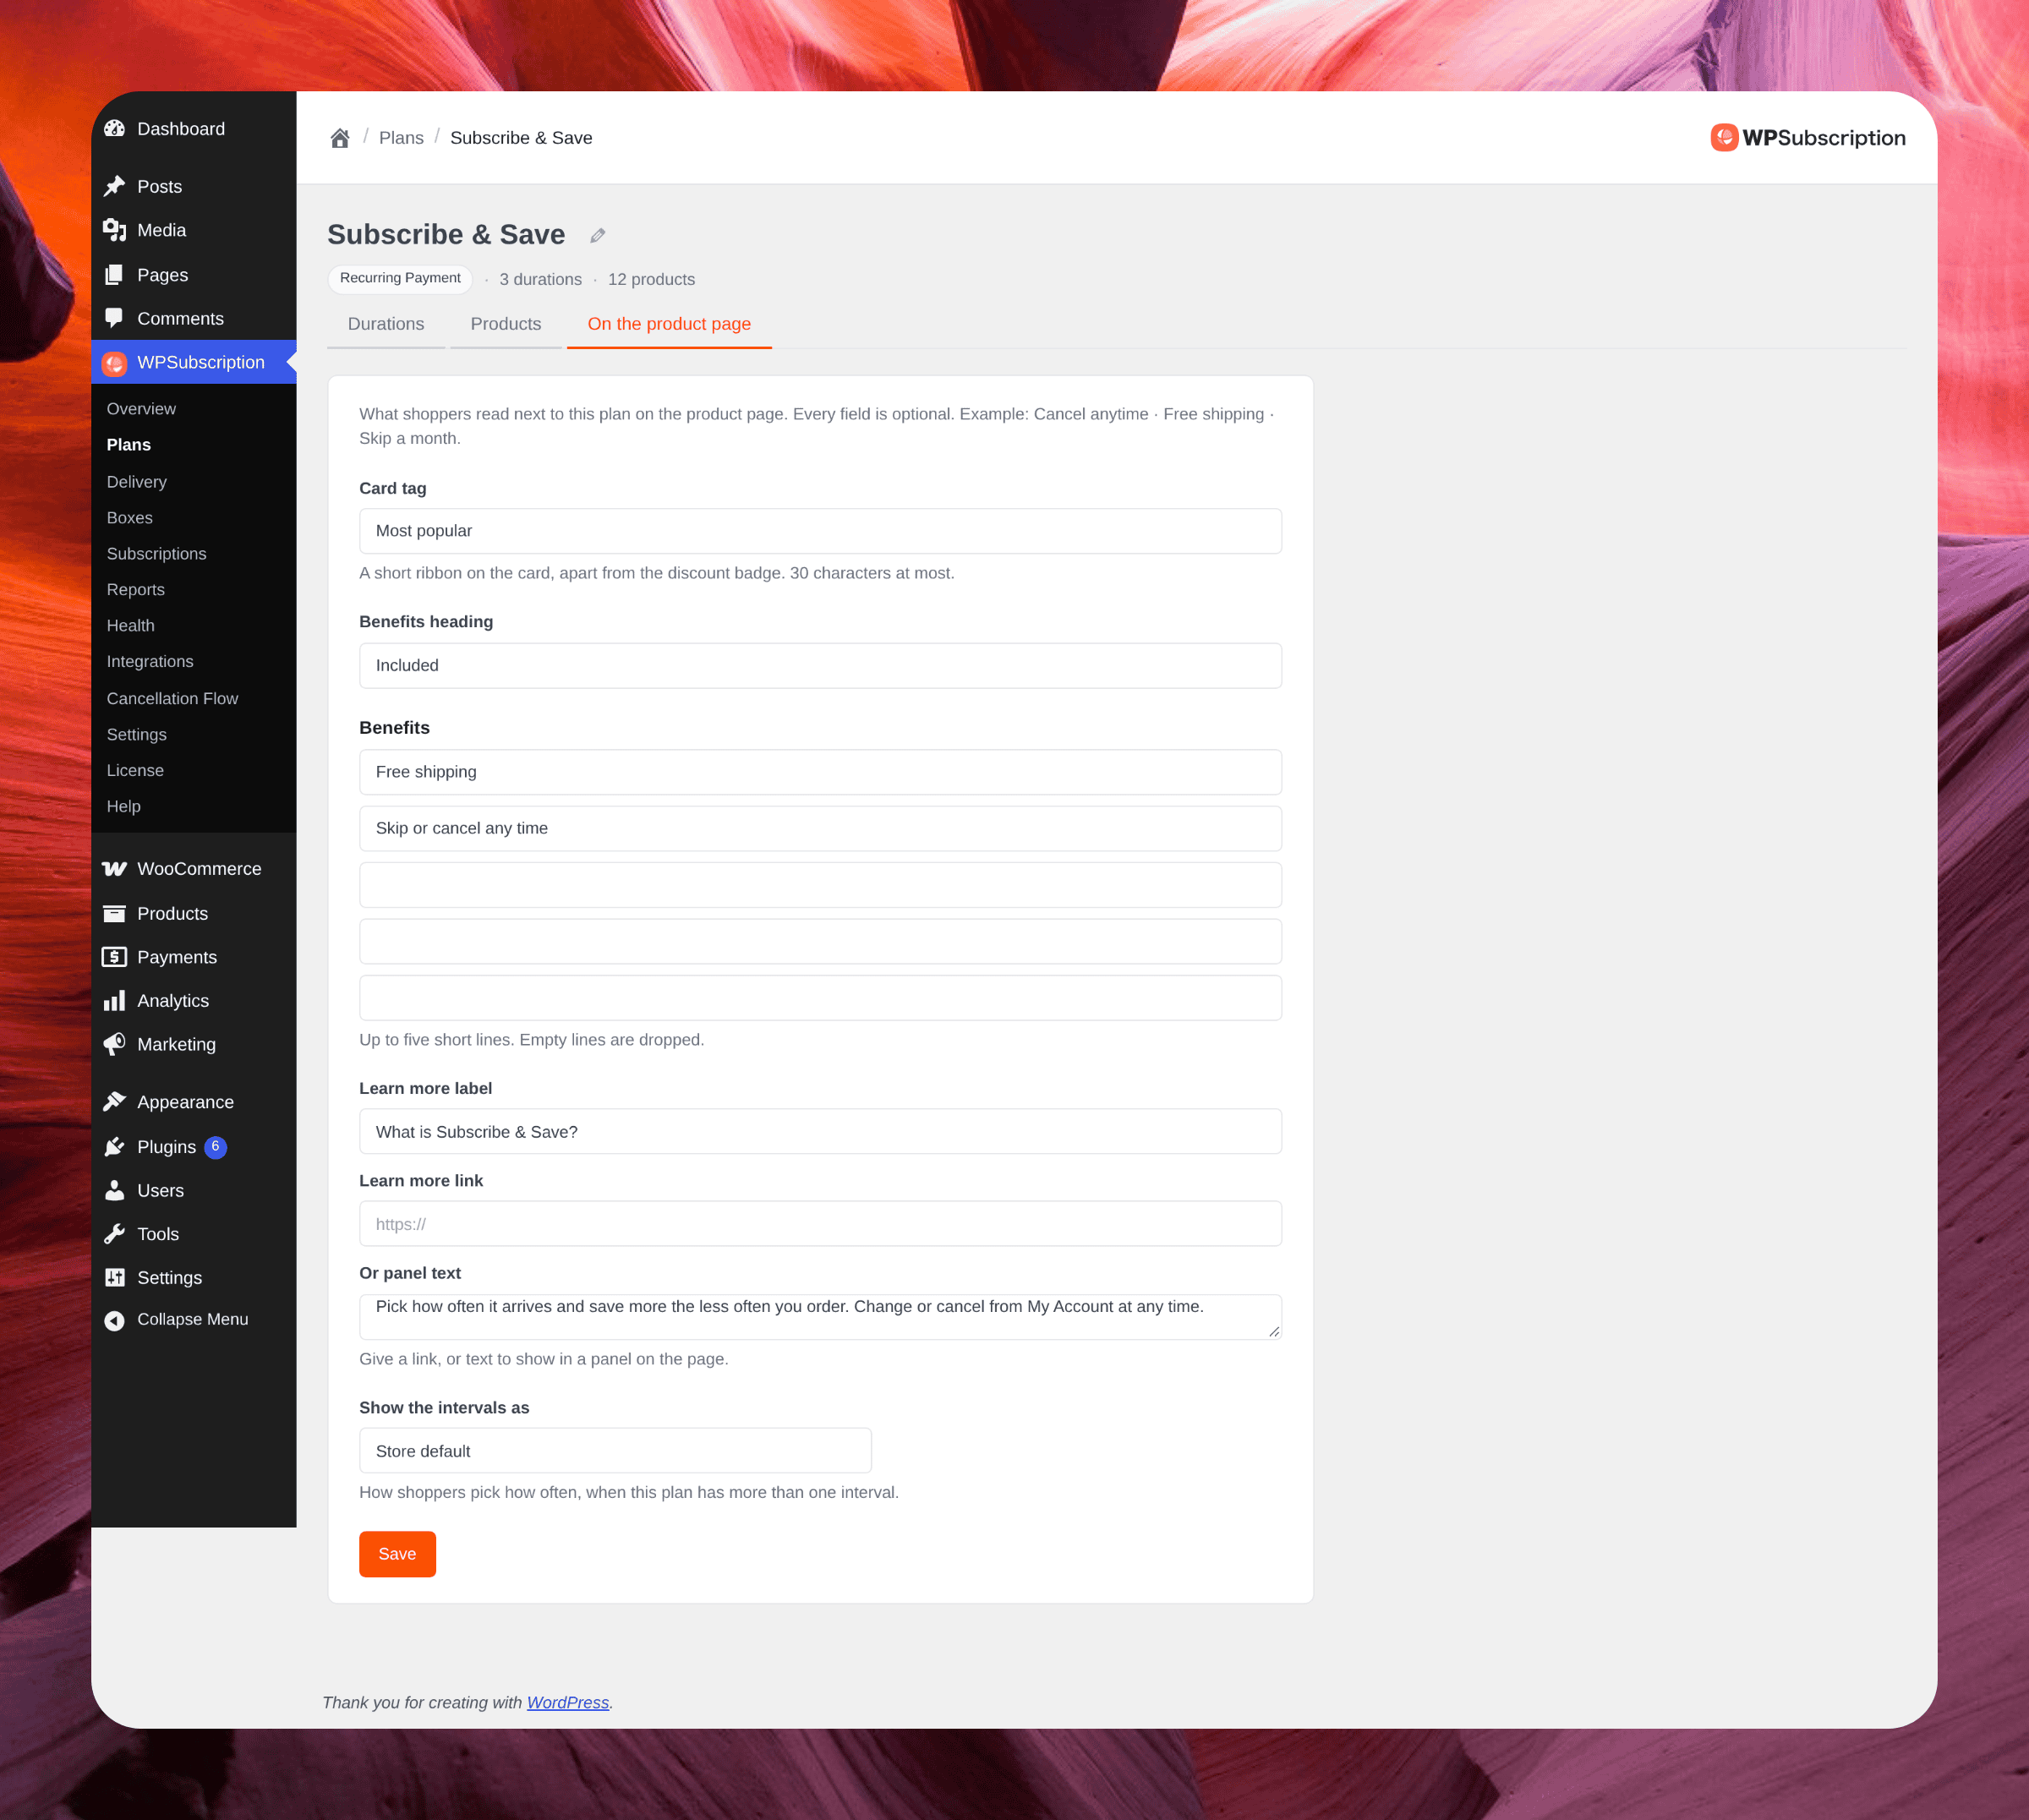
Task: Switch to the Durations tab
Action: click(x=386, y=324)
